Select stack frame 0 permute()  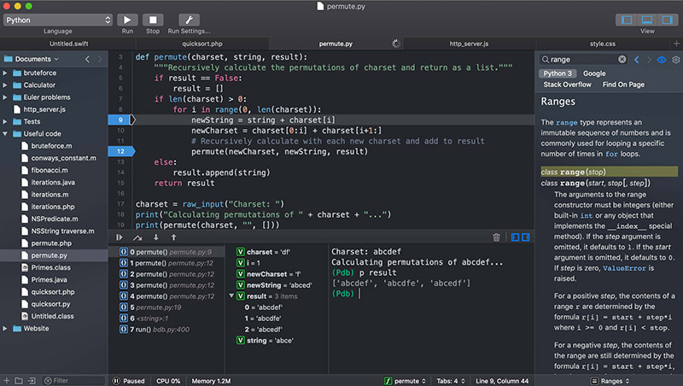coord(166,252)
